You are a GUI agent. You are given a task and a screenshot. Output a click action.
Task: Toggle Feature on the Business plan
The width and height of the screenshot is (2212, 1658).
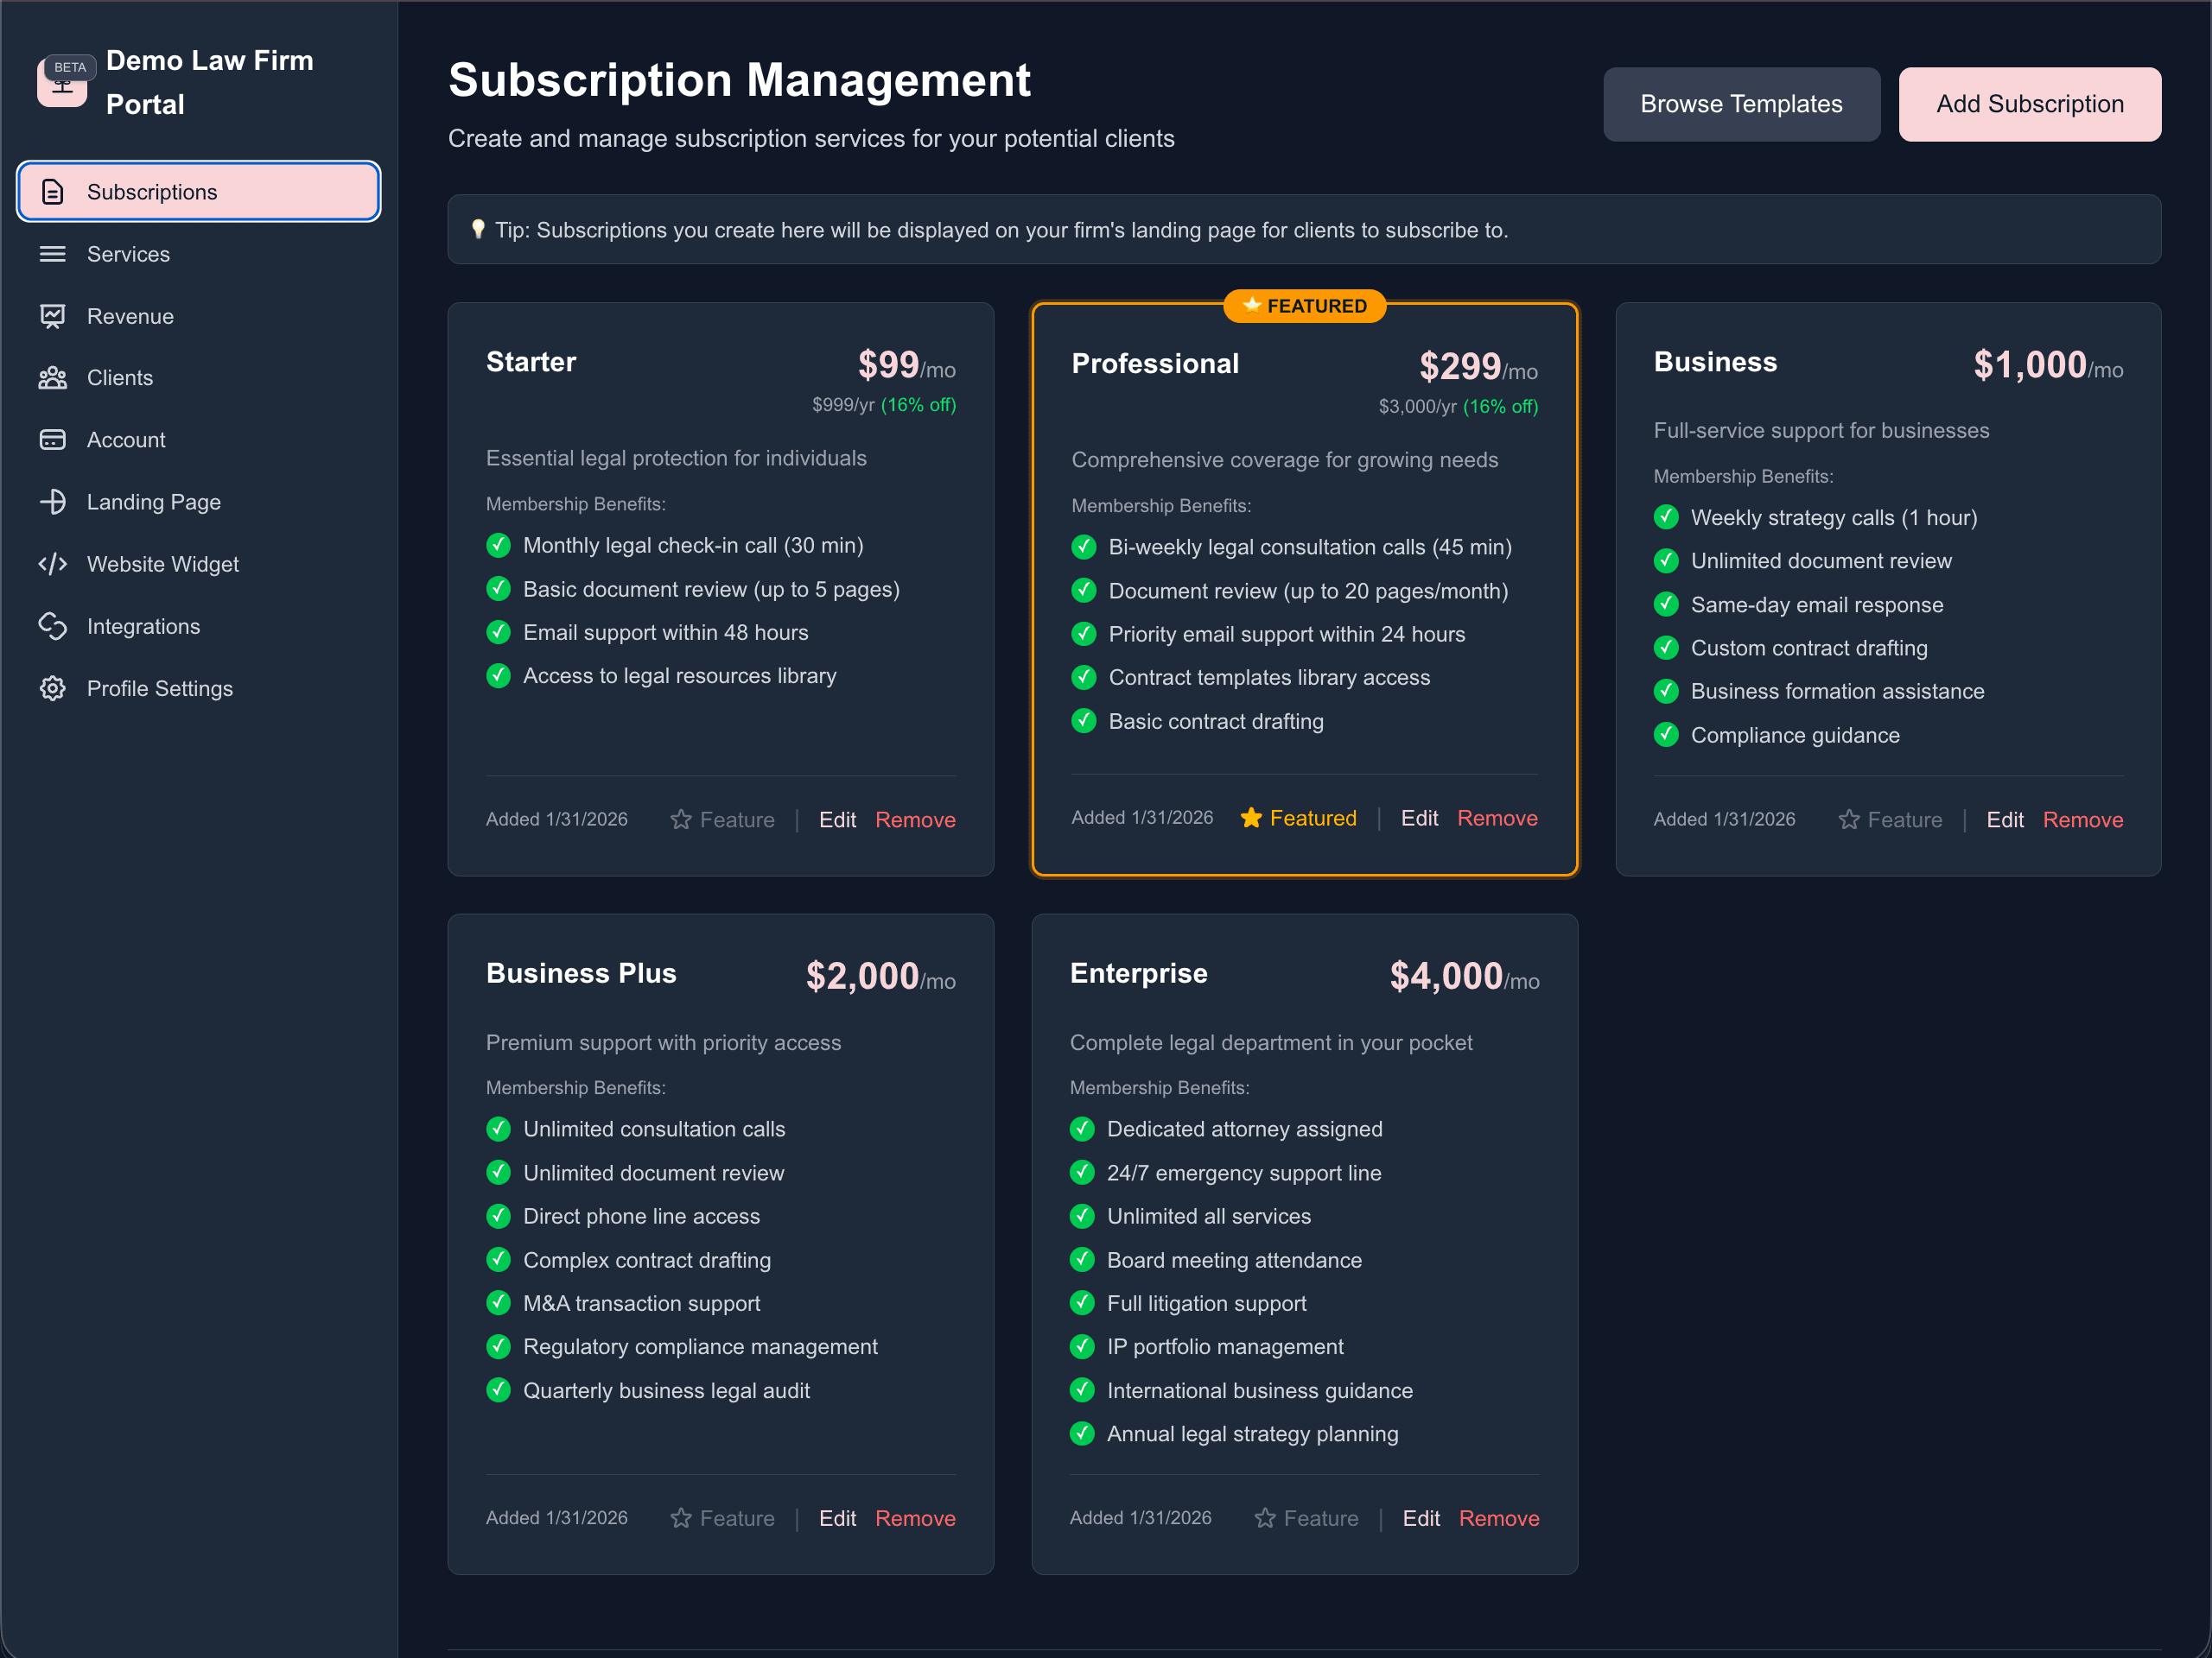1890,820
